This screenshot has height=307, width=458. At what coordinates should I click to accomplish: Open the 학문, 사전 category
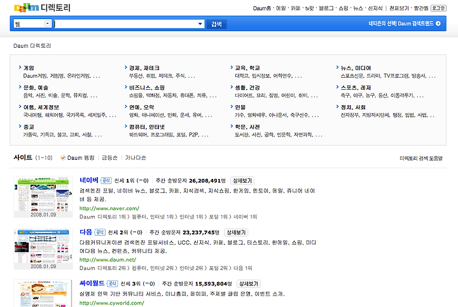(x=247, y=127)
